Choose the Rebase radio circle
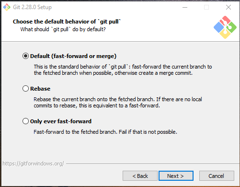 (x=25, y=89)
